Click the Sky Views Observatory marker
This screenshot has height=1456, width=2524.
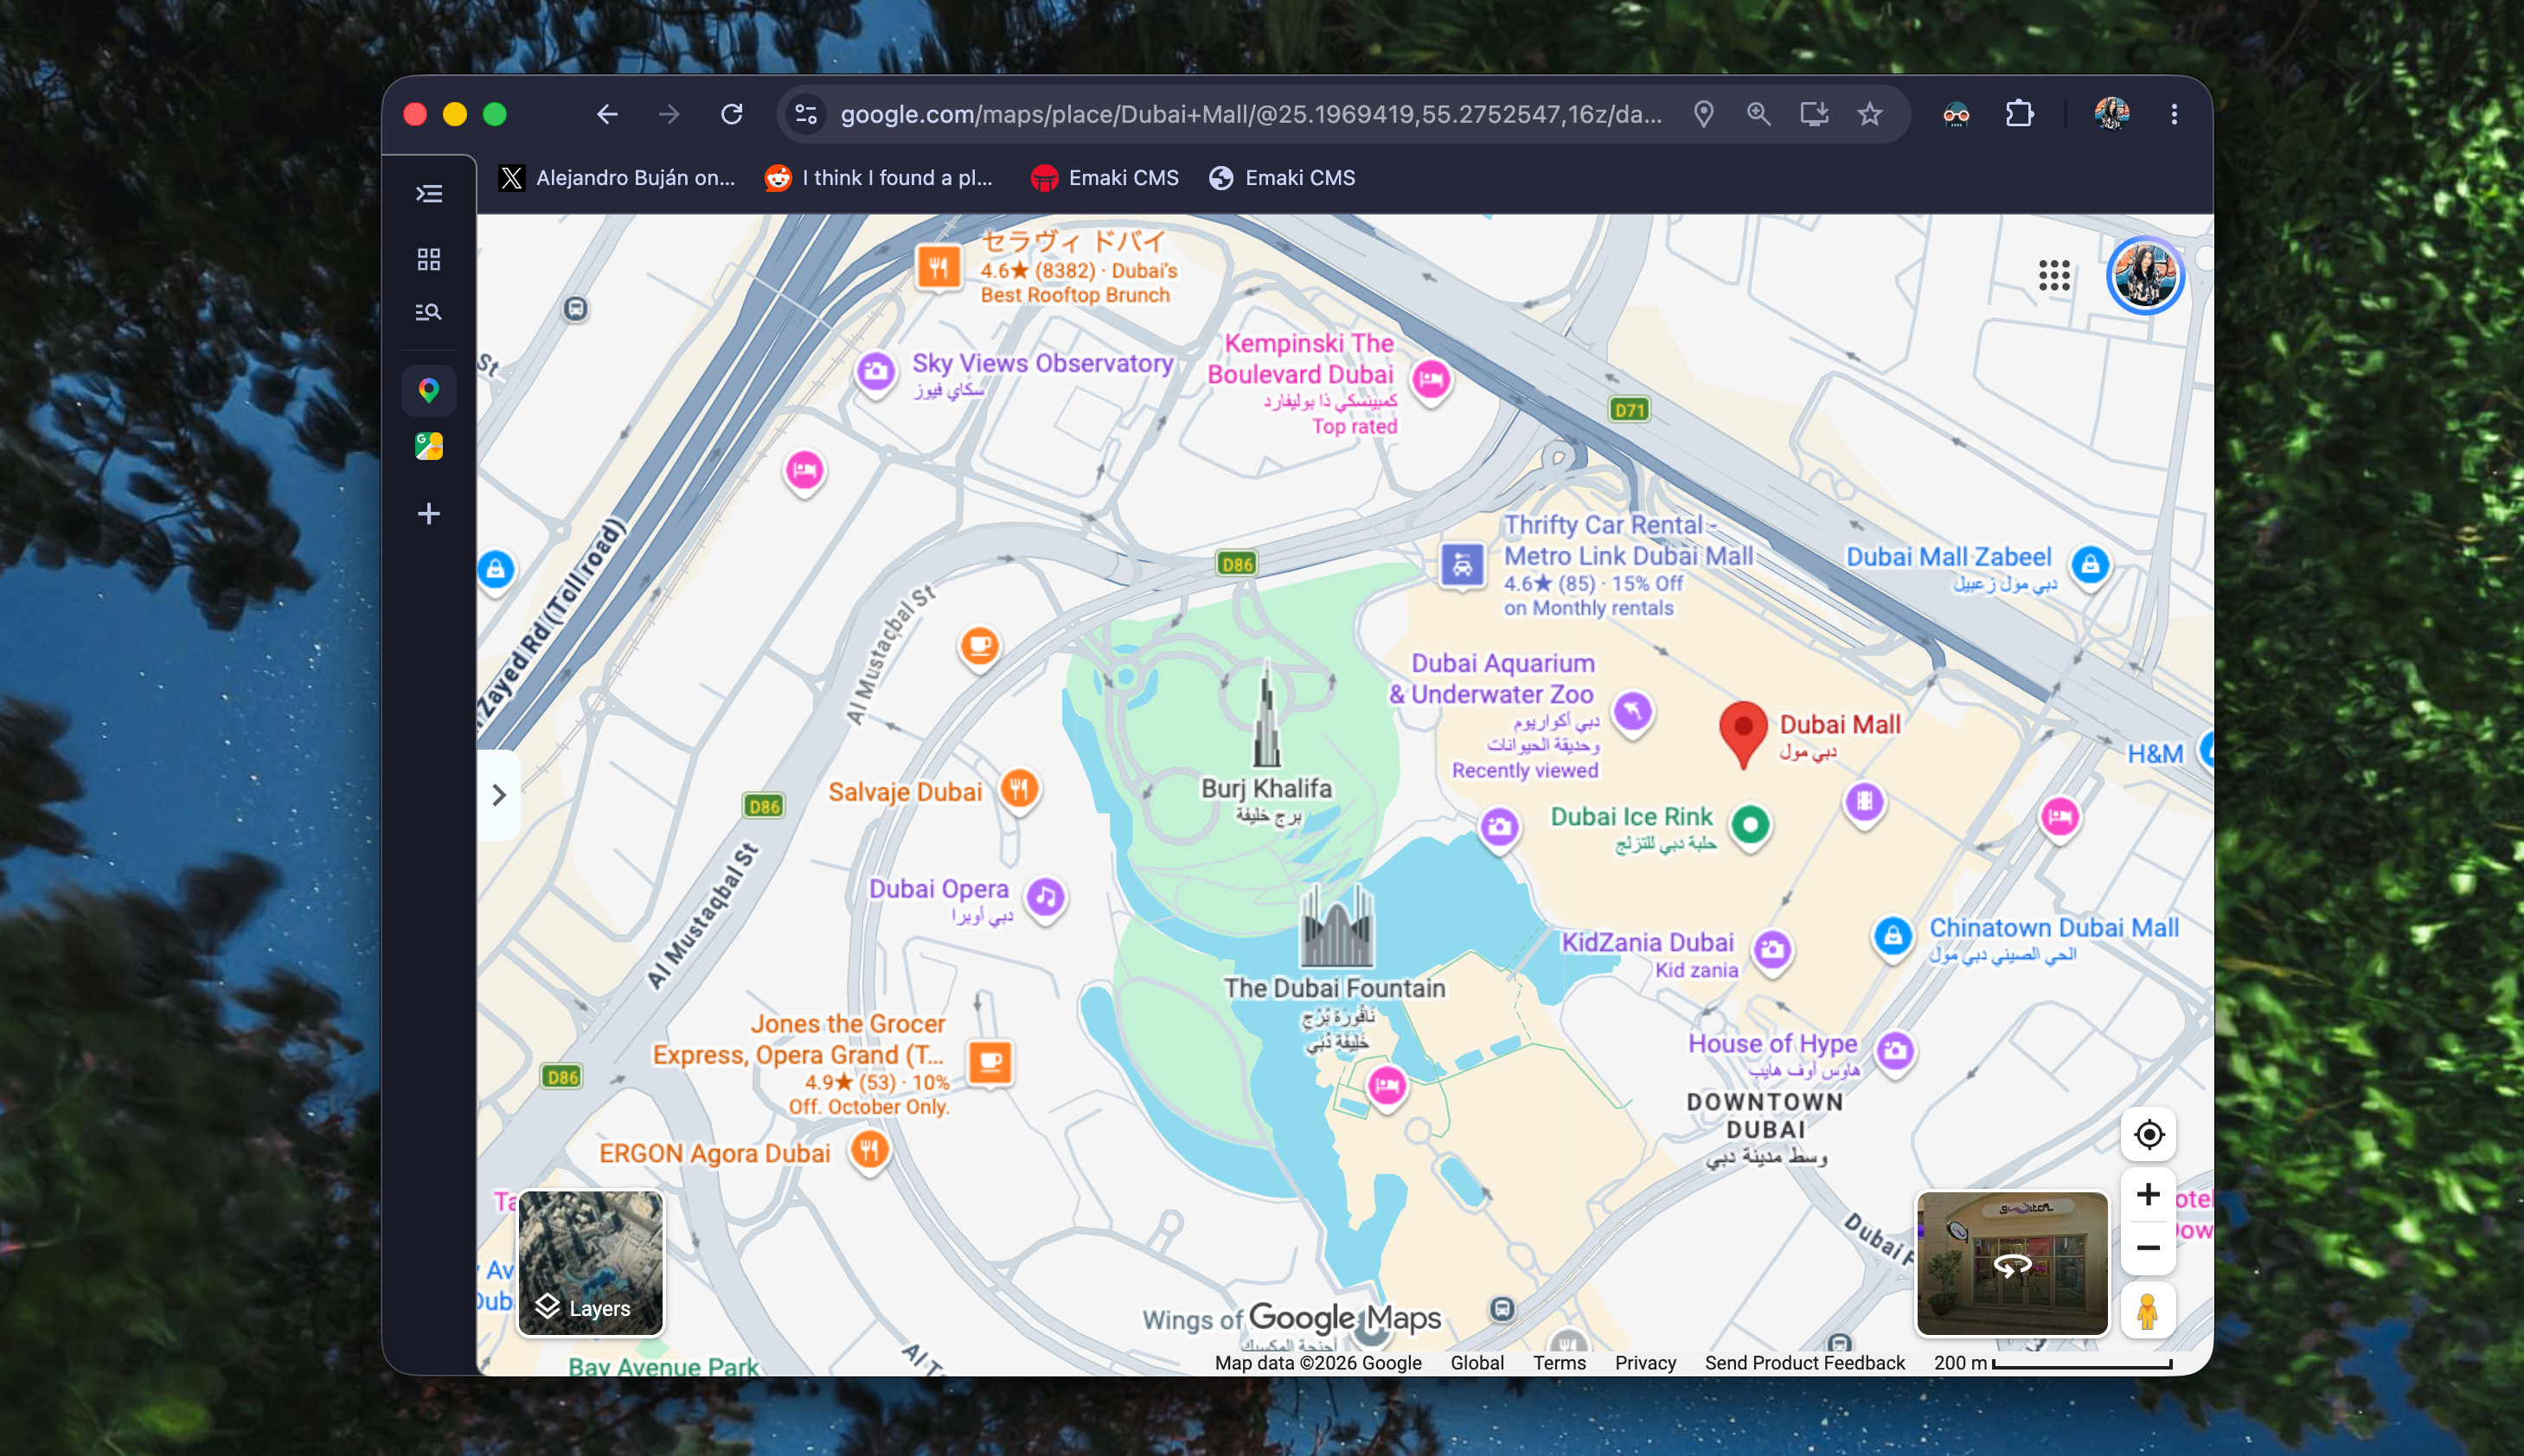click(x=875, y=373)
